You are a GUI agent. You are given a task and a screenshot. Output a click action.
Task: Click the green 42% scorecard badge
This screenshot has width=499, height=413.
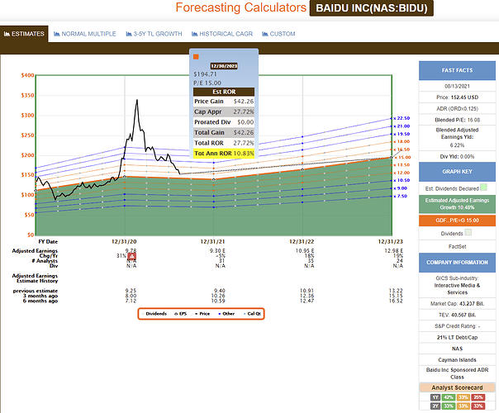pyautogui.click(x=448, y=397)
